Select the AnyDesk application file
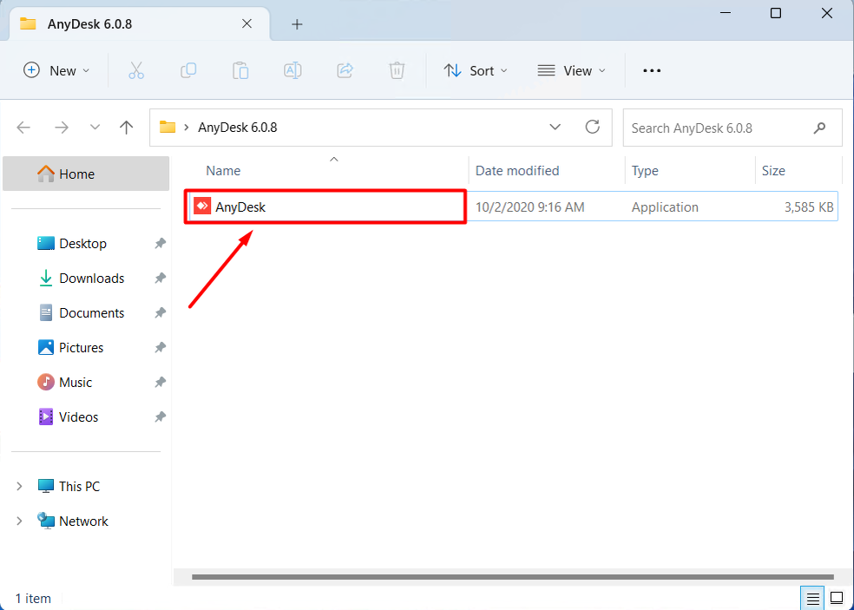 coord(511,207)
